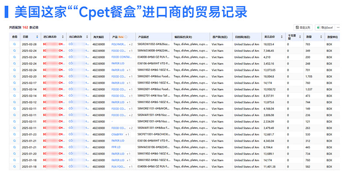349x175 pixels.
Task: Select the quantity cell 582
Action: point(308,167)
